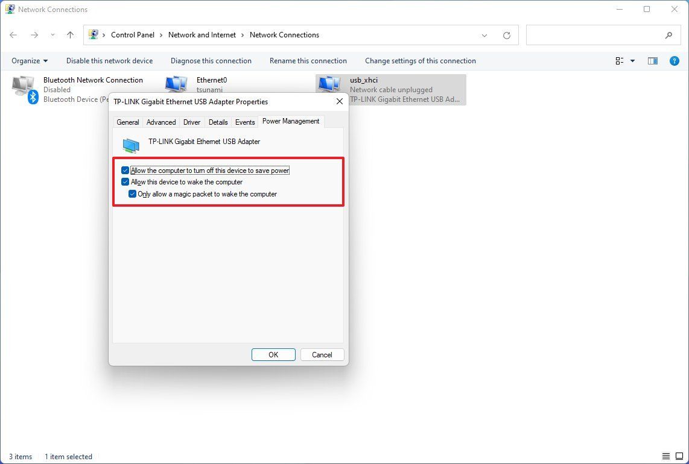Toggle only allow magic packet to wake computer
The width and height of the screenshot is (689, 464).
pos(133,193)
